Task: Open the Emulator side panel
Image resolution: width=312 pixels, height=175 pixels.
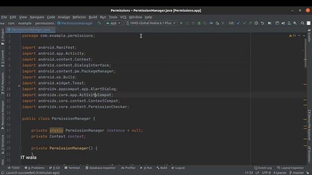Action: (x=309, y=154)
